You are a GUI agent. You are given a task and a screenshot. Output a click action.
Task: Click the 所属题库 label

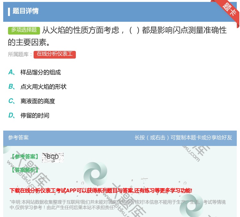[x=20, y=54]
